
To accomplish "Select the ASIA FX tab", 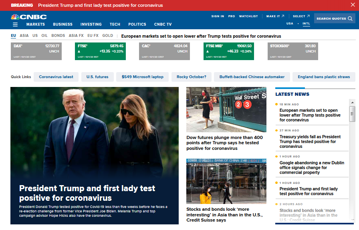I will click(76, 36).
